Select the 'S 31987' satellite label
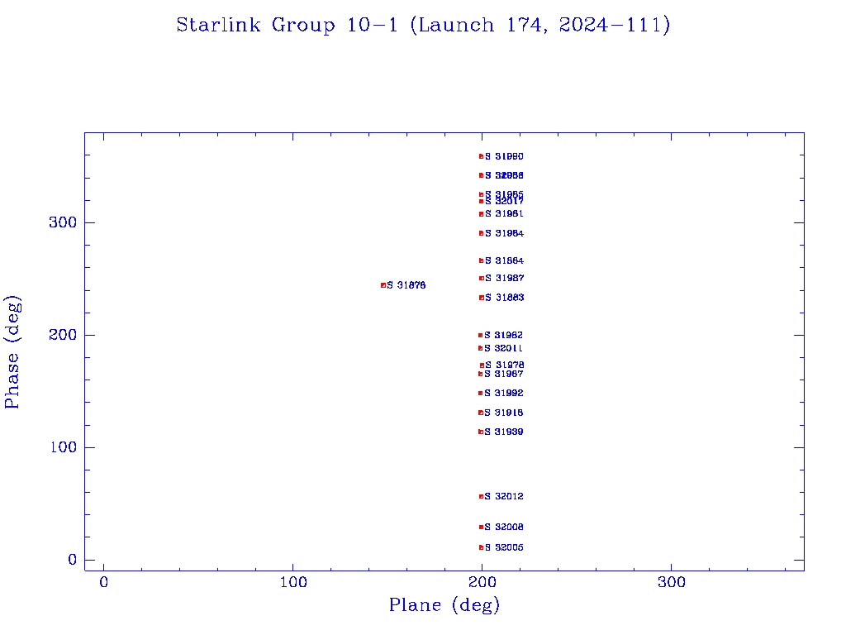Screen dimensions: 846x635 pos(505,278)
